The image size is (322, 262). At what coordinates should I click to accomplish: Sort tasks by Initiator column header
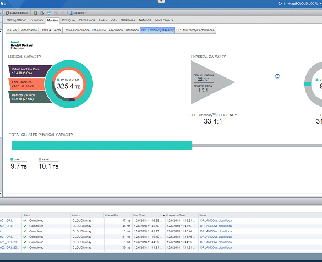coord(88,215)
